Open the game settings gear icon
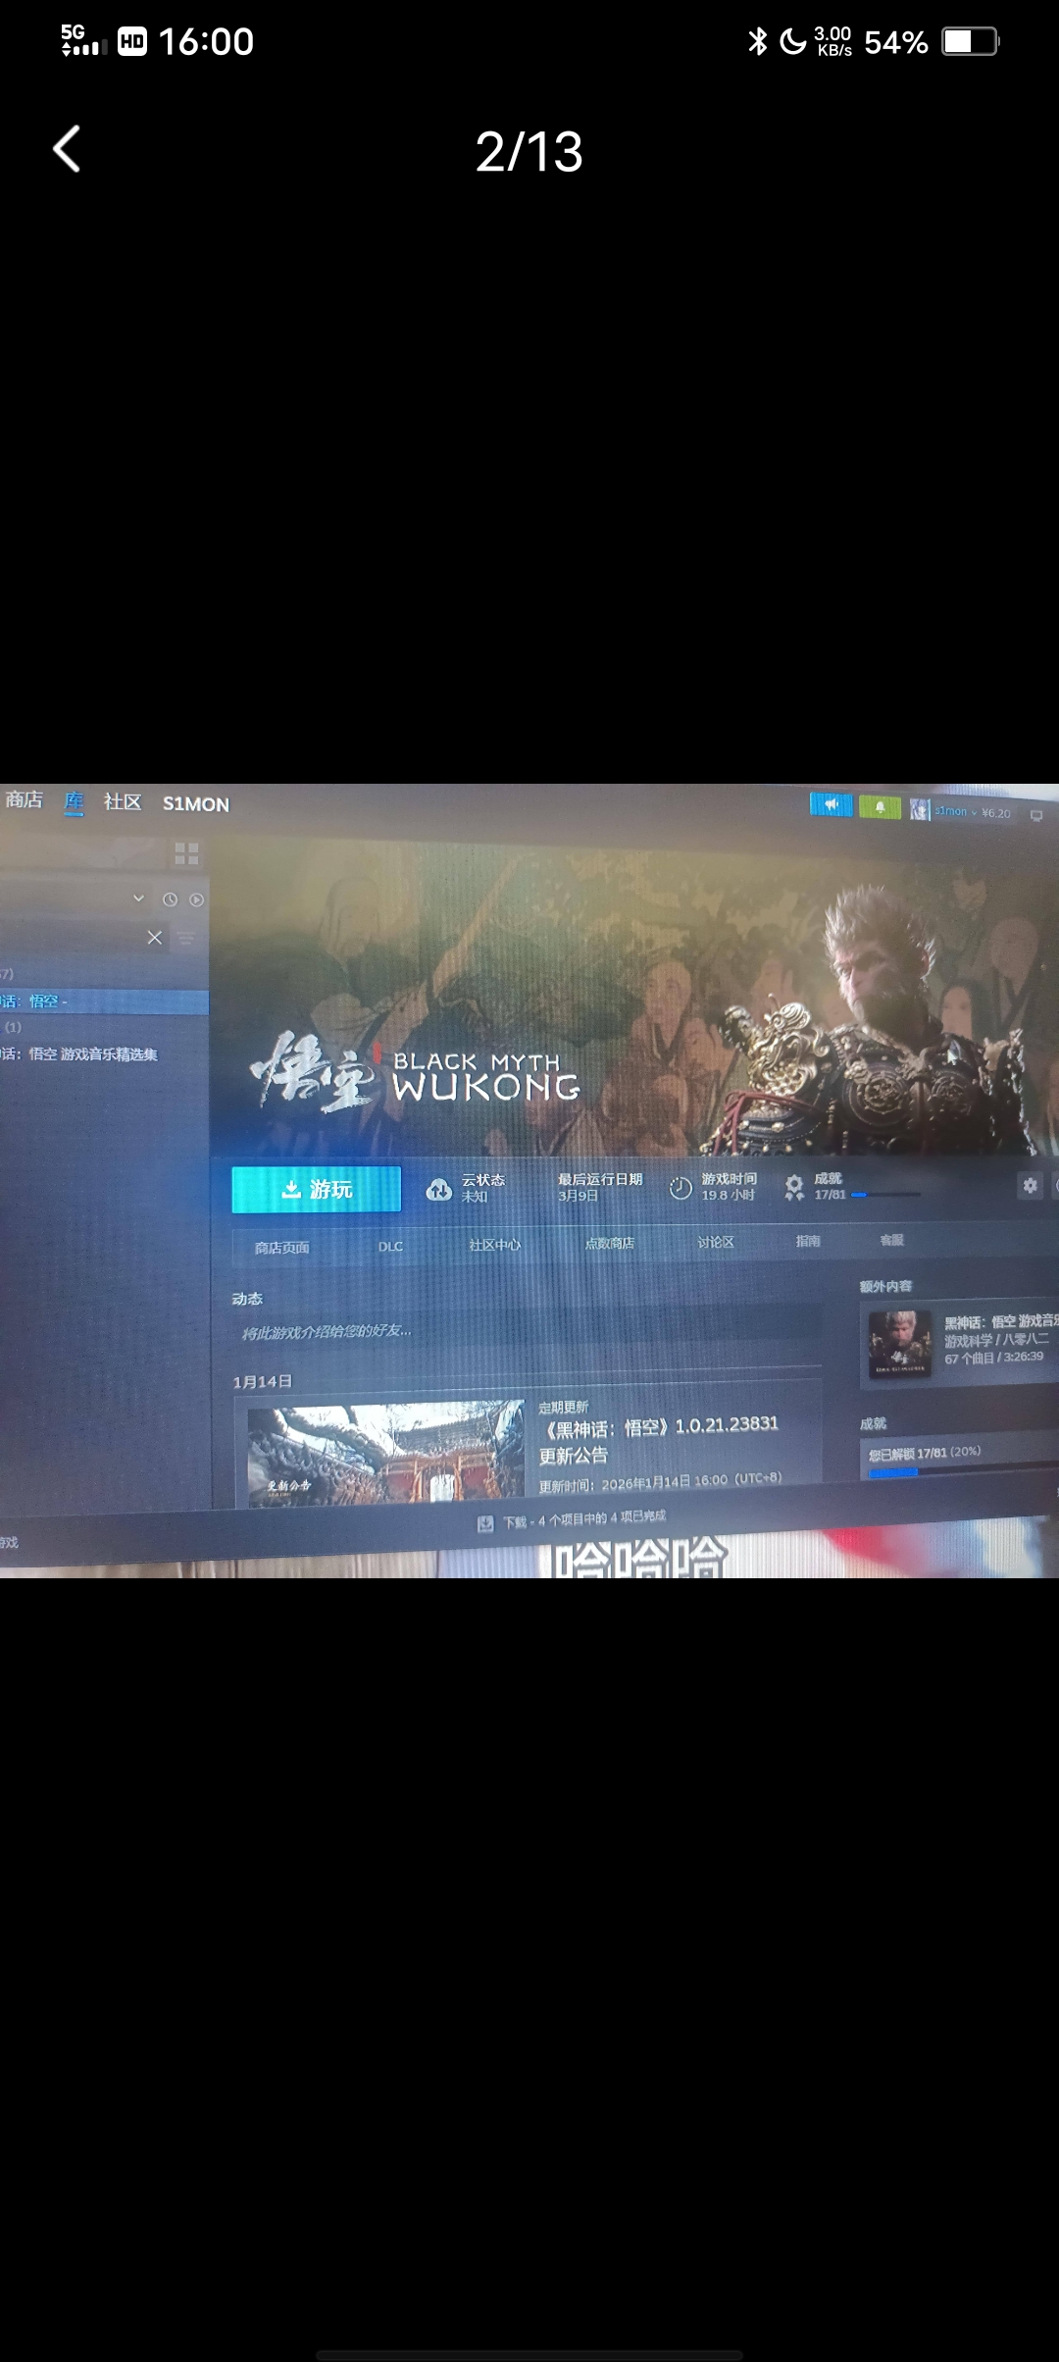This screenshot has height=2362, width=1059. tap(1030, 1185)
